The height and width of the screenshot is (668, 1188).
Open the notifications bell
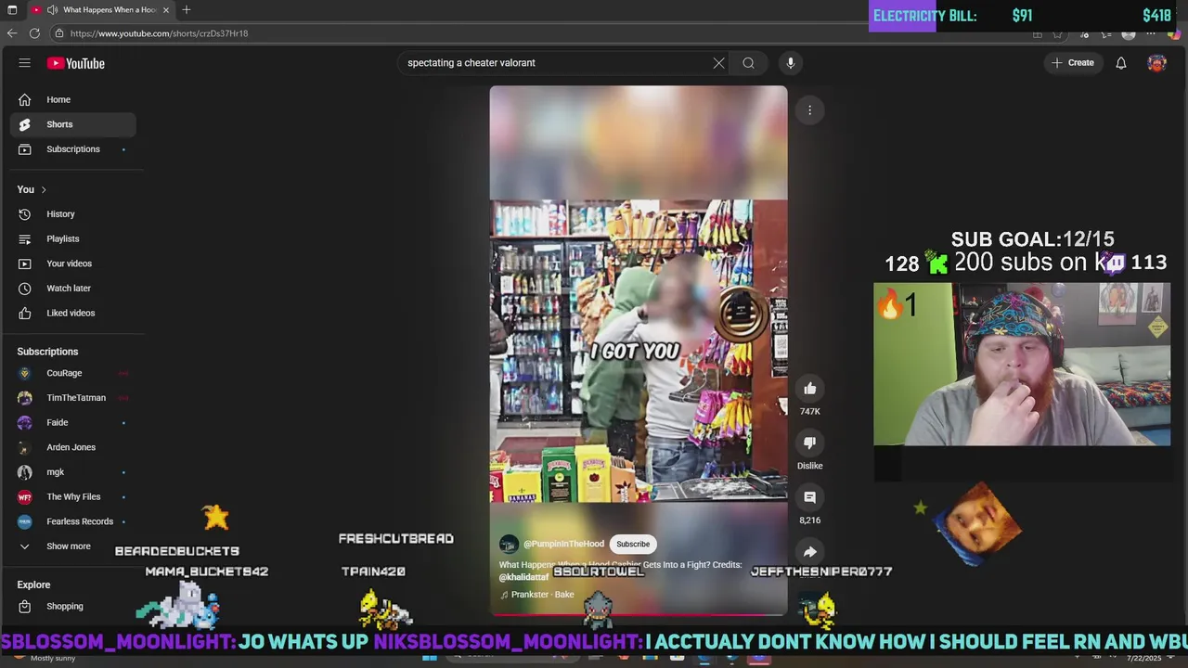(1121, 63)
